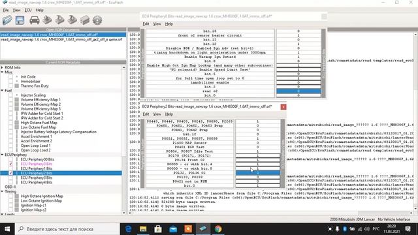418x235 pixels.
Task: Close the ECU Periphery2 Bits window
Action: coord(283,107)
